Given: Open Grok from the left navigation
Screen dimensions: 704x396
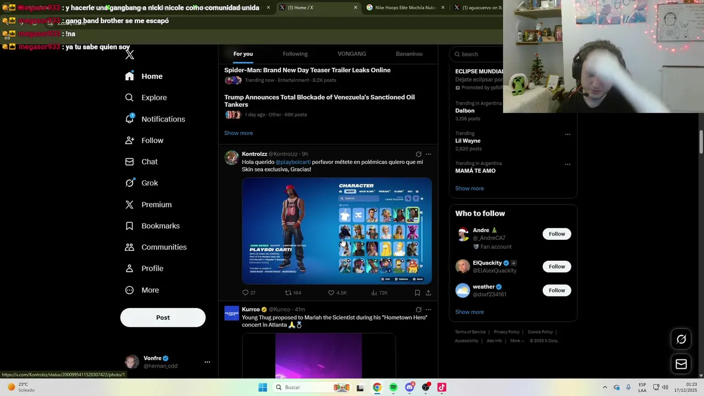Looking at the screenshot, I should (141, 183).
